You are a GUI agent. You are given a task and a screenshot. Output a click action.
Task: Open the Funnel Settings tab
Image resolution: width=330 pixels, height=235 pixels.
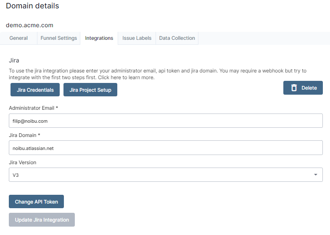point(59,38)
